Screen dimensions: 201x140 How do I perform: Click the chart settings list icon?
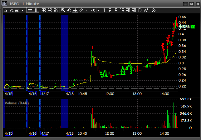(x=17, y=10)
